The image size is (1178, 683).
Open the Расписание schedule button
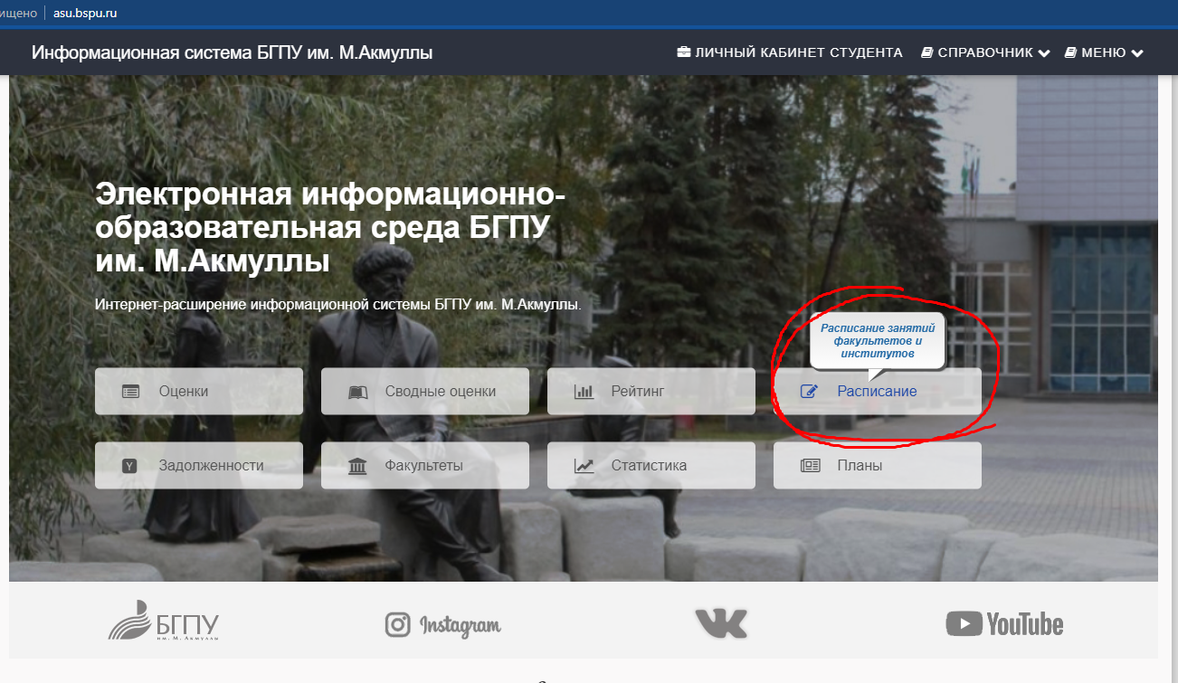pos(876,392)
